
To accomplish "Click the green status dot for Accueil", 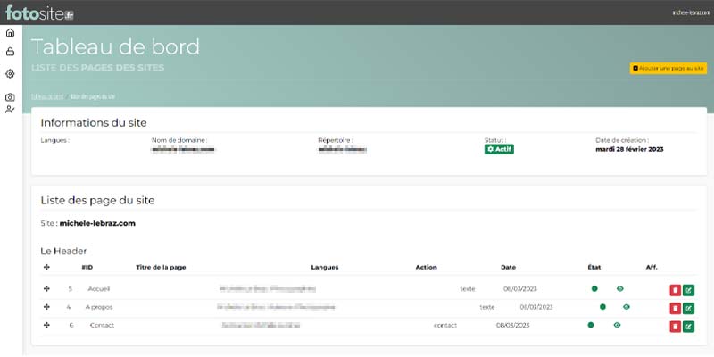I will pyautogui.click(x=594, y=288).
